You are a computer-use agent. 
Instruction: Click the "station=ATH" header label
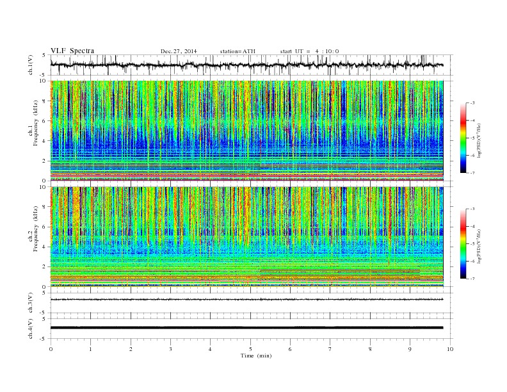(237, 51)
